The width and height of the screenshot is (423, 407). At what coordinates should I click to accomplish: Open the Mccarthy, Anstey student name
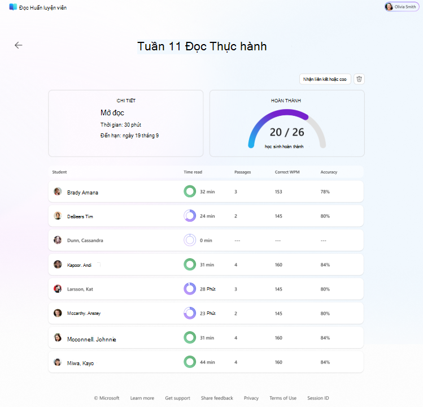tap(84, 313)
